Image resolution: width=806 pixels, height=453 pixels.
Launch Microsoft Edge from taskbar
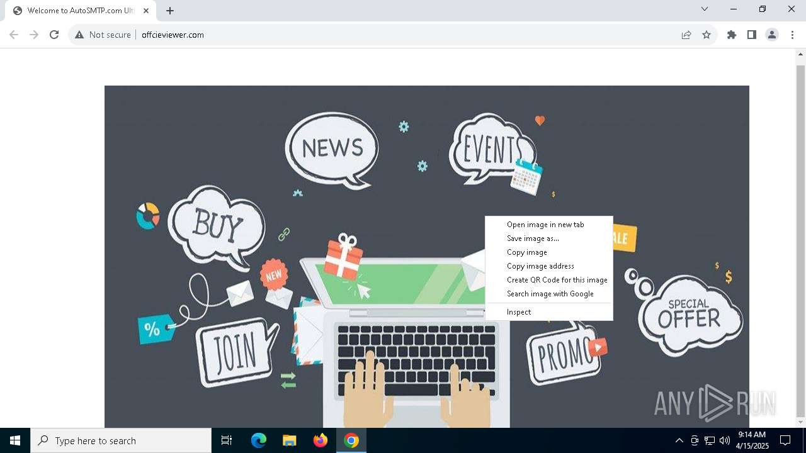point(259,440)
